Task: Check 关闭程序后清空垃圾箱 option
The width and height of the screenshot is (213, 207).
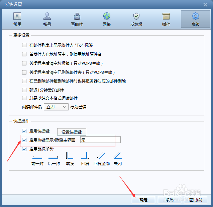Action: pyautogui.click(x=24, y=63)
